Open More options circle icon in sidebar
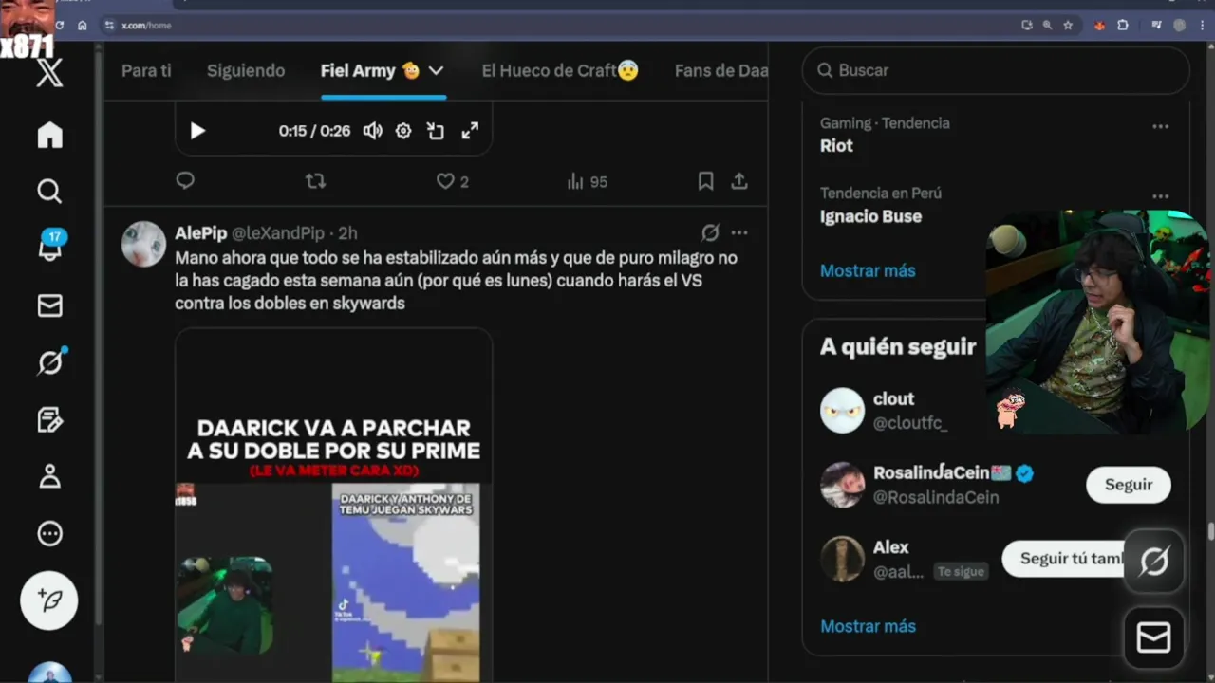 (x=49, y=533)
